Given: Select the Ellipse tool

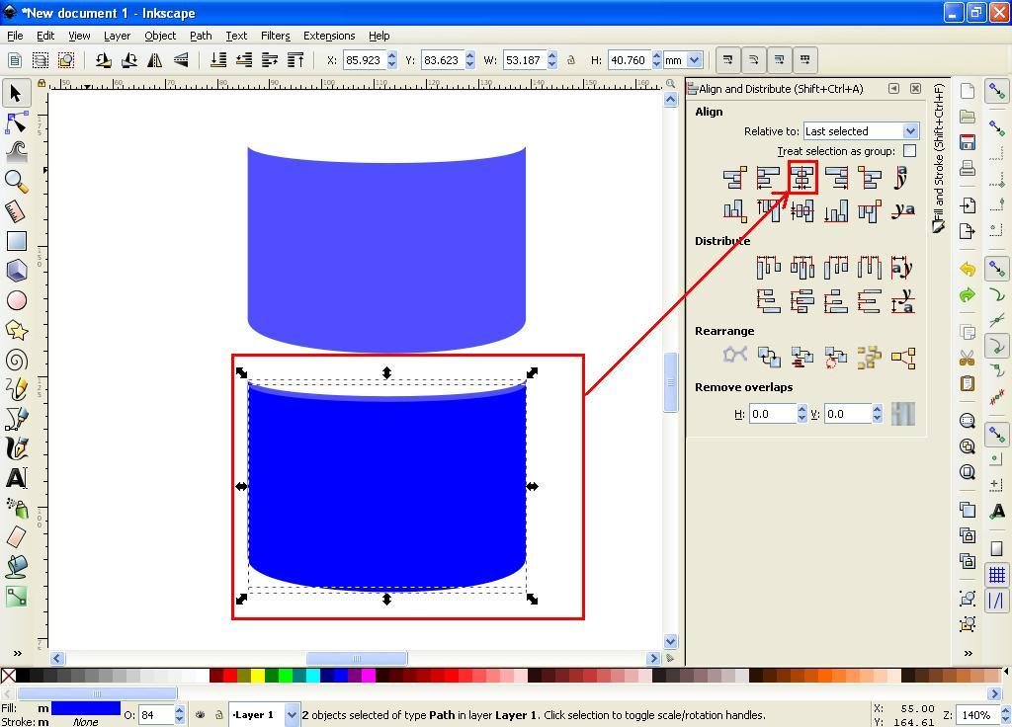Looking at the screenshot, I should 17,300.
